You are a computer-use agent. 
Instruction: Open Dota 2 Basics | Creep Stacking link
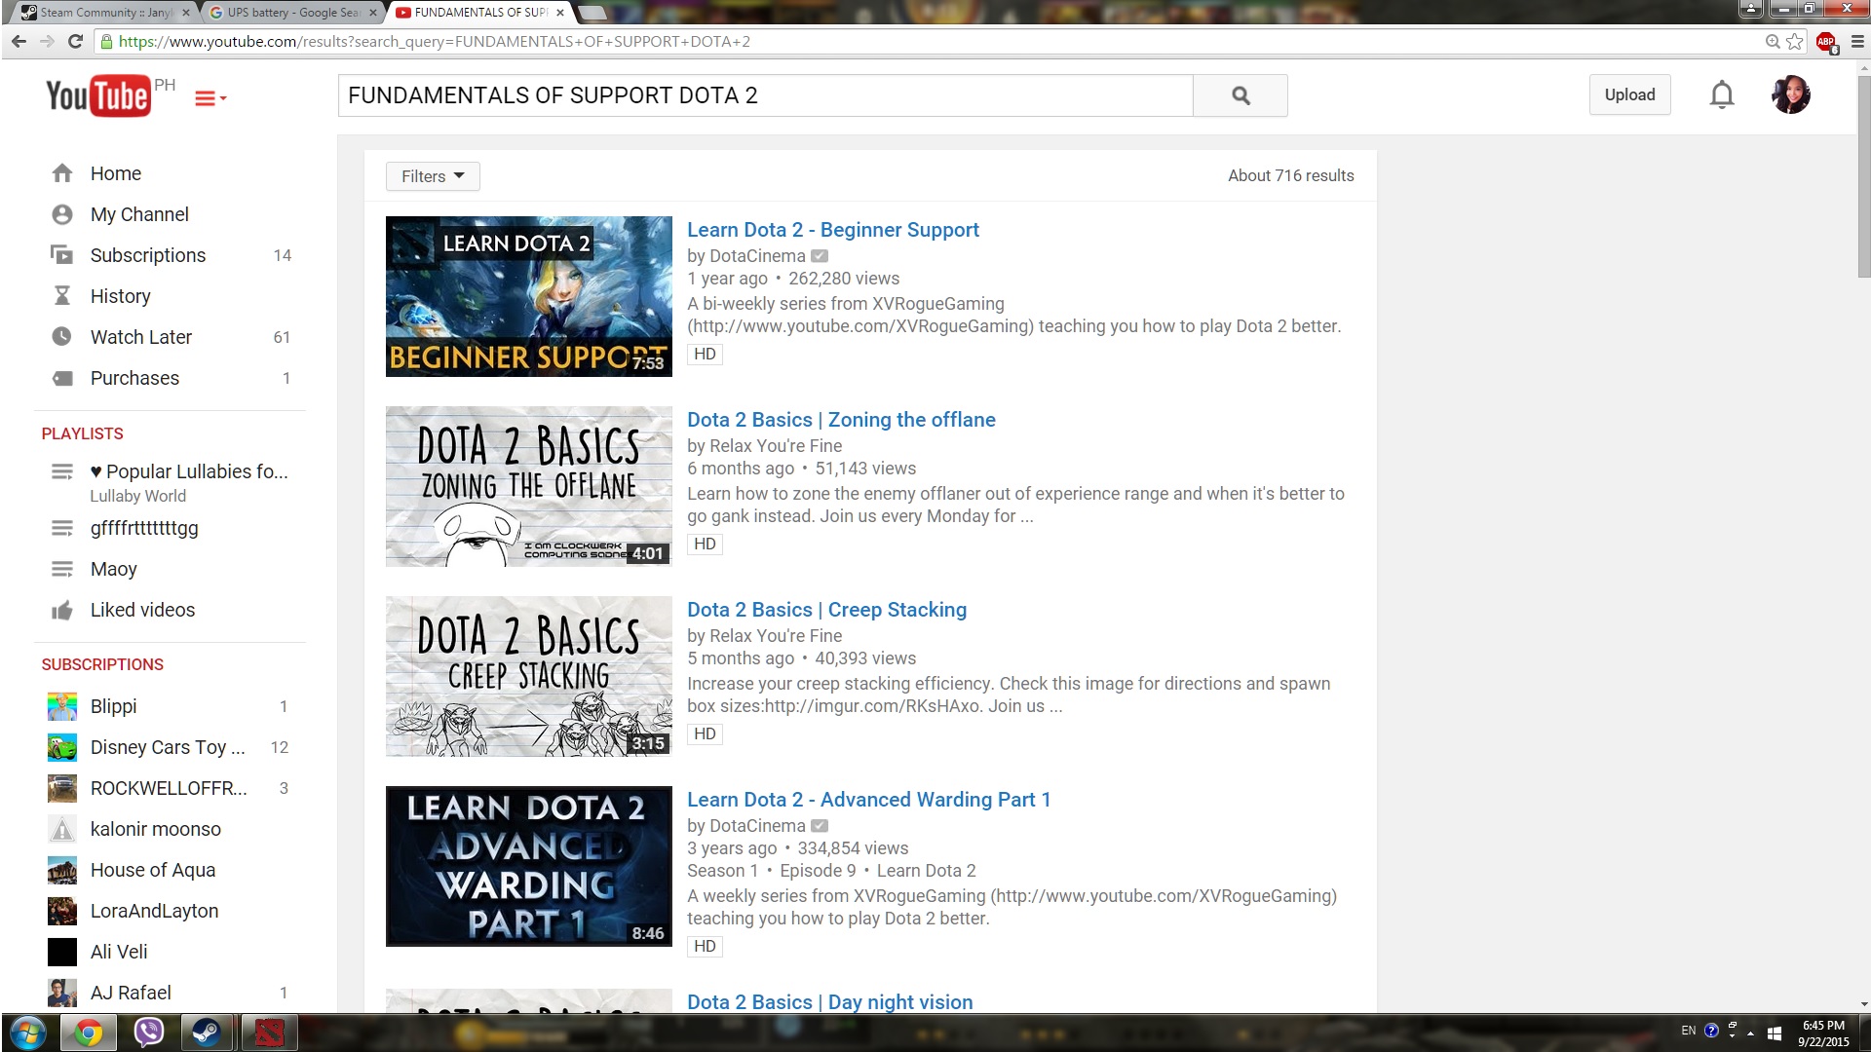pyautogui.click(x=826, y=610)
